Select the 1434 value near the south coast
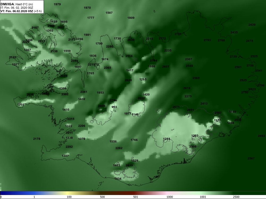This screenshot has height=199, width=266. tap(118, 179)
